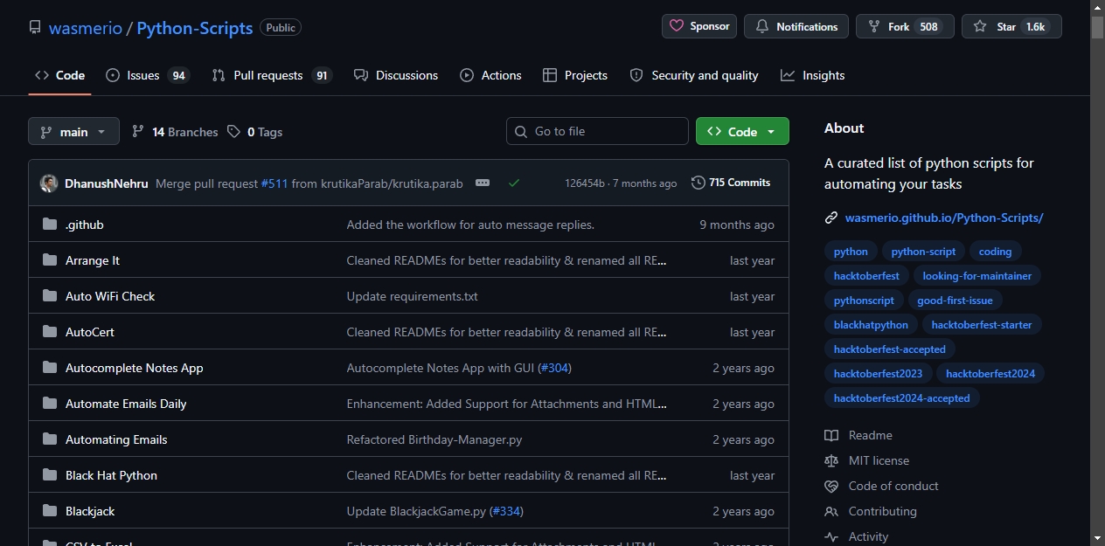Fork the Python-Scripts repository
The width and height of the screenshot is (1105, 546).
click(x=905, y=26)
